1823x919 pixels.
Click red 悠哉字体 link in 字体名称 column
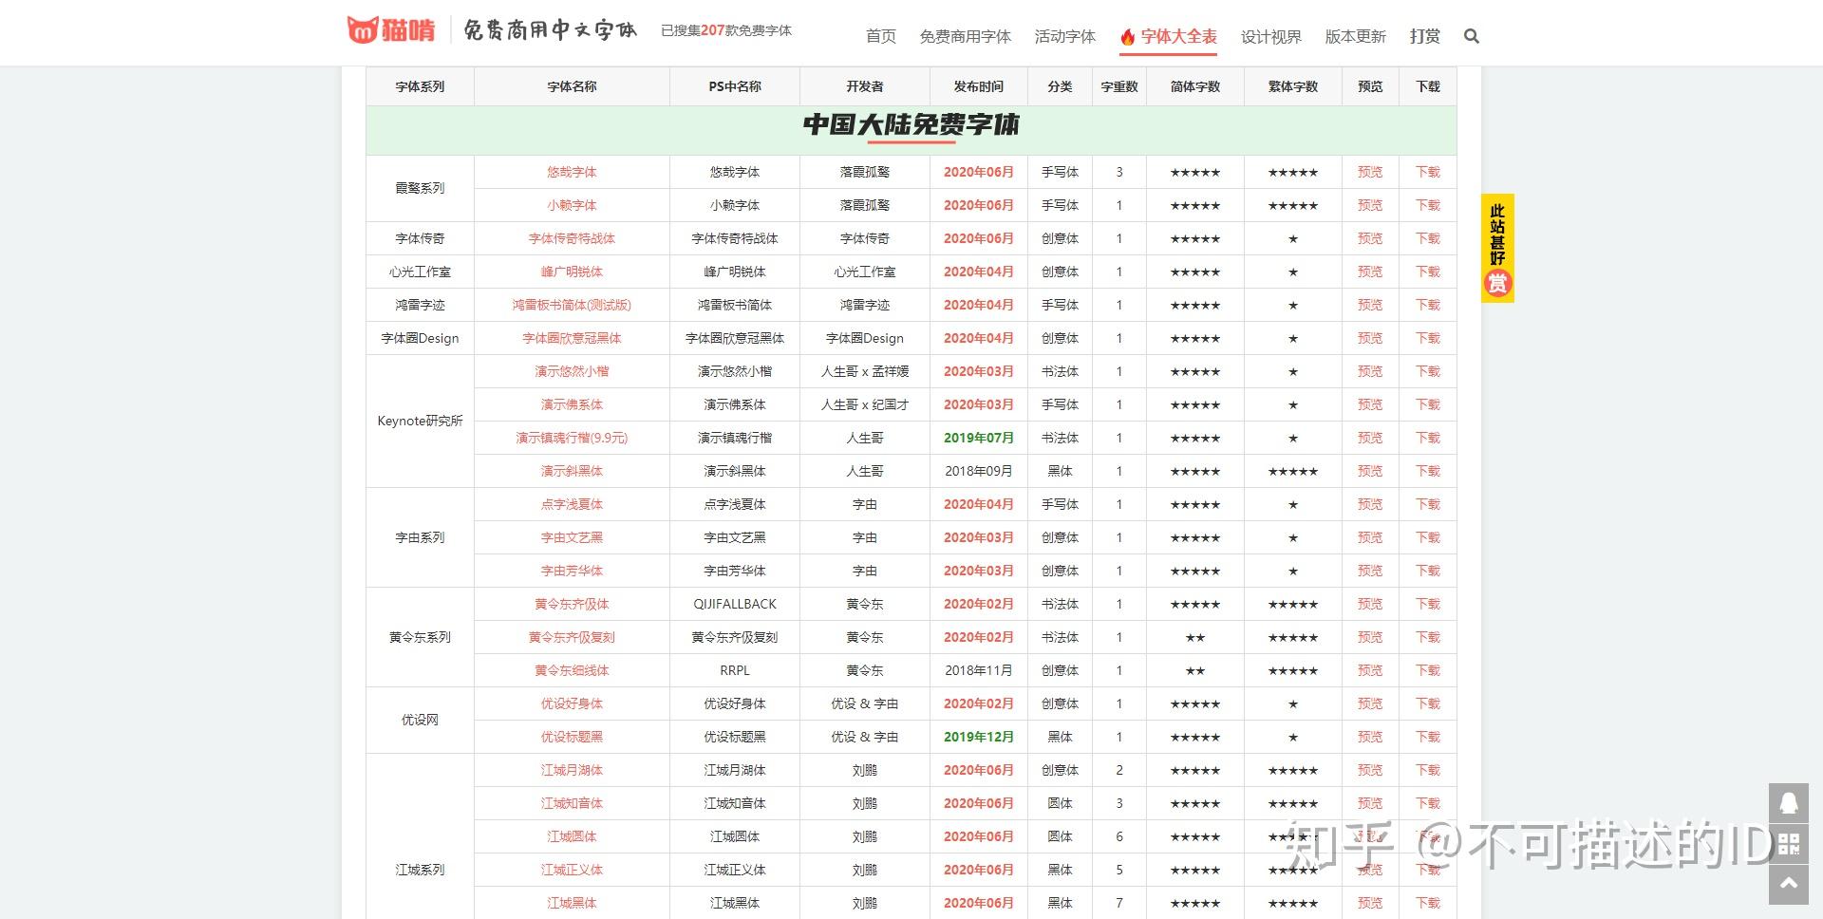point(572,172)
